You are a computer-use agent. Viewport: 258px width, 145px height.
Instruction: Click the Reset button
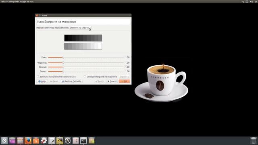(54, 81)
